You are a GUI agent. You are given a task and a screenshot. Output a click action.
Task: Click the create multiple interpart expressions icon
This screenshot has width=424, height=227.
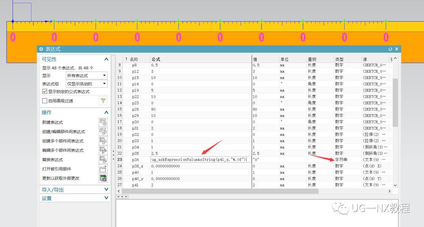pyautogui.click(x=103, y=141)
